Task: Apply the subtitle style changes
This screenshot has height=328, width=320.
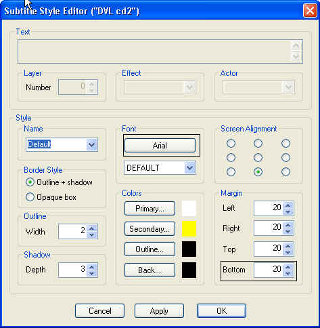Action: click(x=159, y=311)
